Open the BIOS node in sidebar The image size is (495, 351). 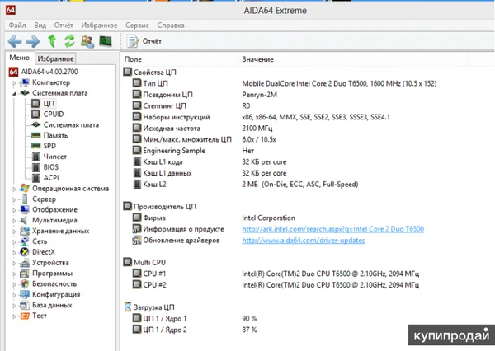coord(51,166)
